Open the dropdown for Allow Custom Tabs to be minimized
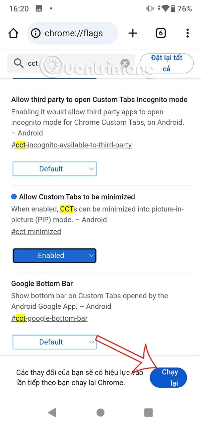Image resolution: width=201 pixels, height=426 pixels. point(54,256)
